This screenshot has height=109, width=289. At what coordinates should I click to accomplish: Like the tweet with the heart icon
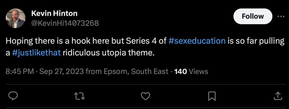[x=145, y=96]
